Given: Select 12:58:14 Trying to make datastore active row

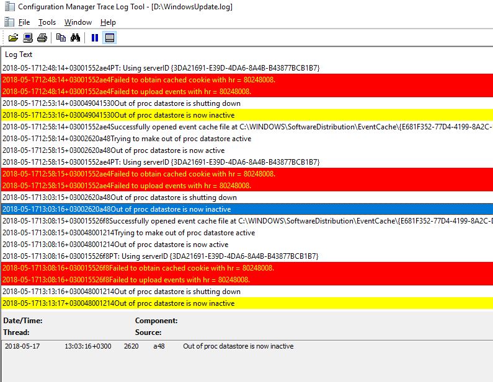Looking at the screenshot, I should 247,139.
